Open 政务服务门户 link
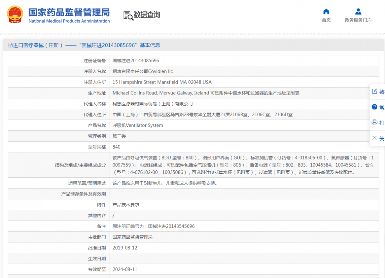 [358, 20]
